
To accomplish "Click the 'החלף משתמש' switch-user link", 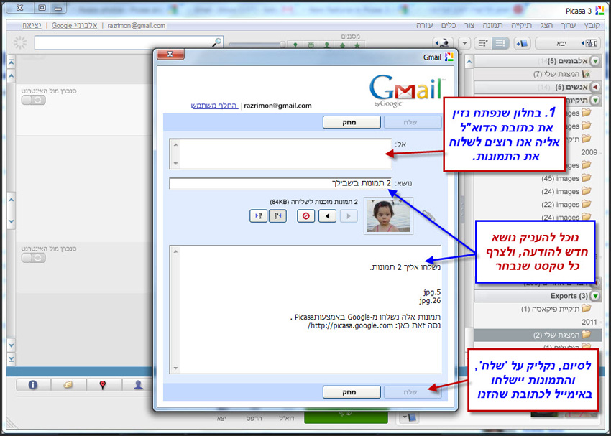I will pos(214,106).
